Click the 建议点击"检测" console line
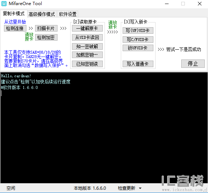The height and width of the screenshot is (193, 208). click(x=35, y=82)
